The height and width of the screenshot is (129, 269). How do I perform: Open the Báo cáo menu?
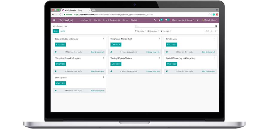[125, 20]
